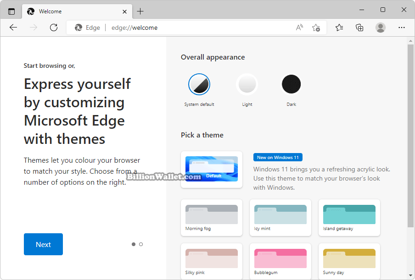Maximize the Edge window
This screenshot has width=415, height=280.
point(383,10)
